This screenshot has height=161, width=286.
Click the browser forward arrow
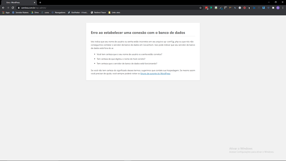[8, 8]
